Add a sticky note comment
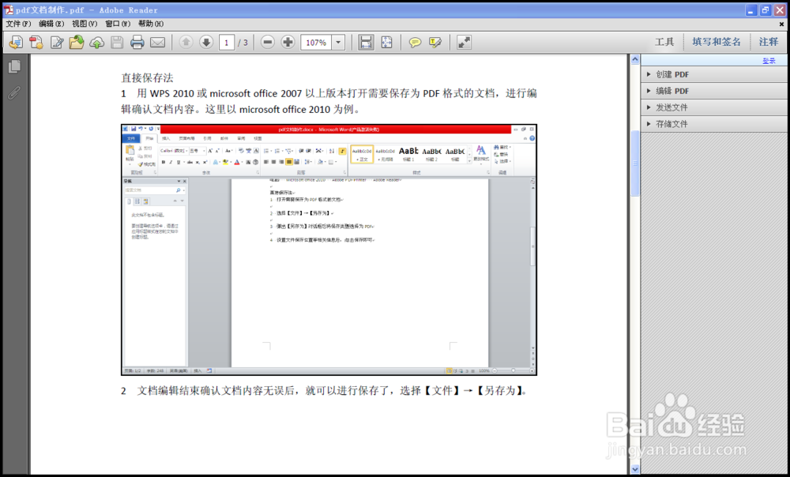Screen dimensions: 790x477 tap(415, 43)
